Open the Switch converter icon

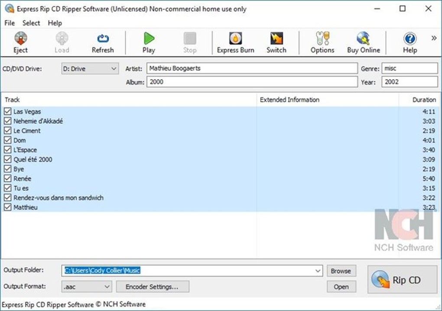click(276, 38)
